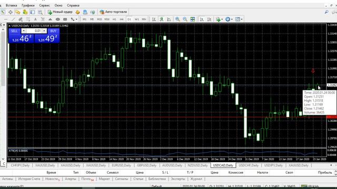The width and height of the screenshot is (337, 189).
Task: Open the История Счета terminal tab
Action: tap(29, 178)
